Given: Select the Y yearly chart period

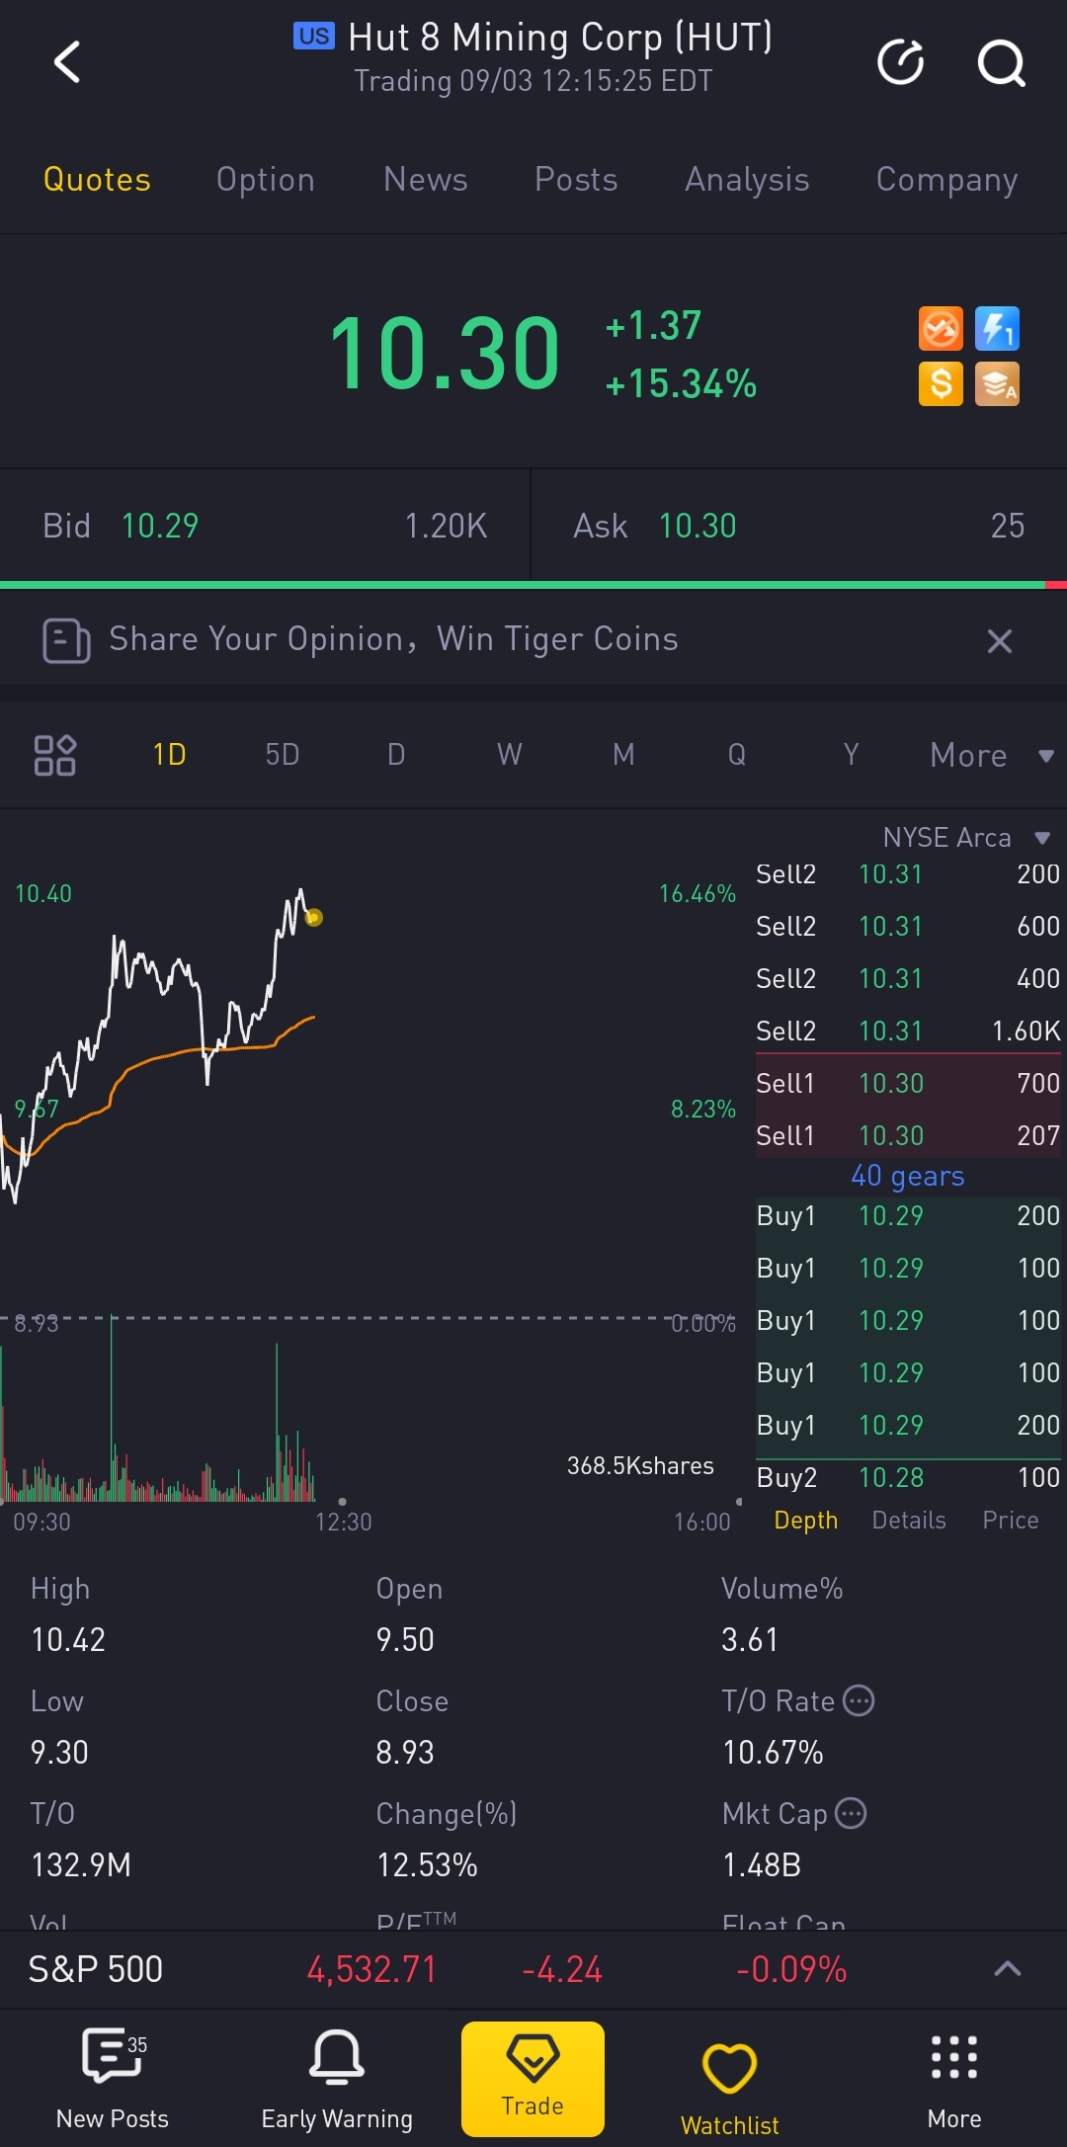Looking at the screenshot, I should point(851,756).
